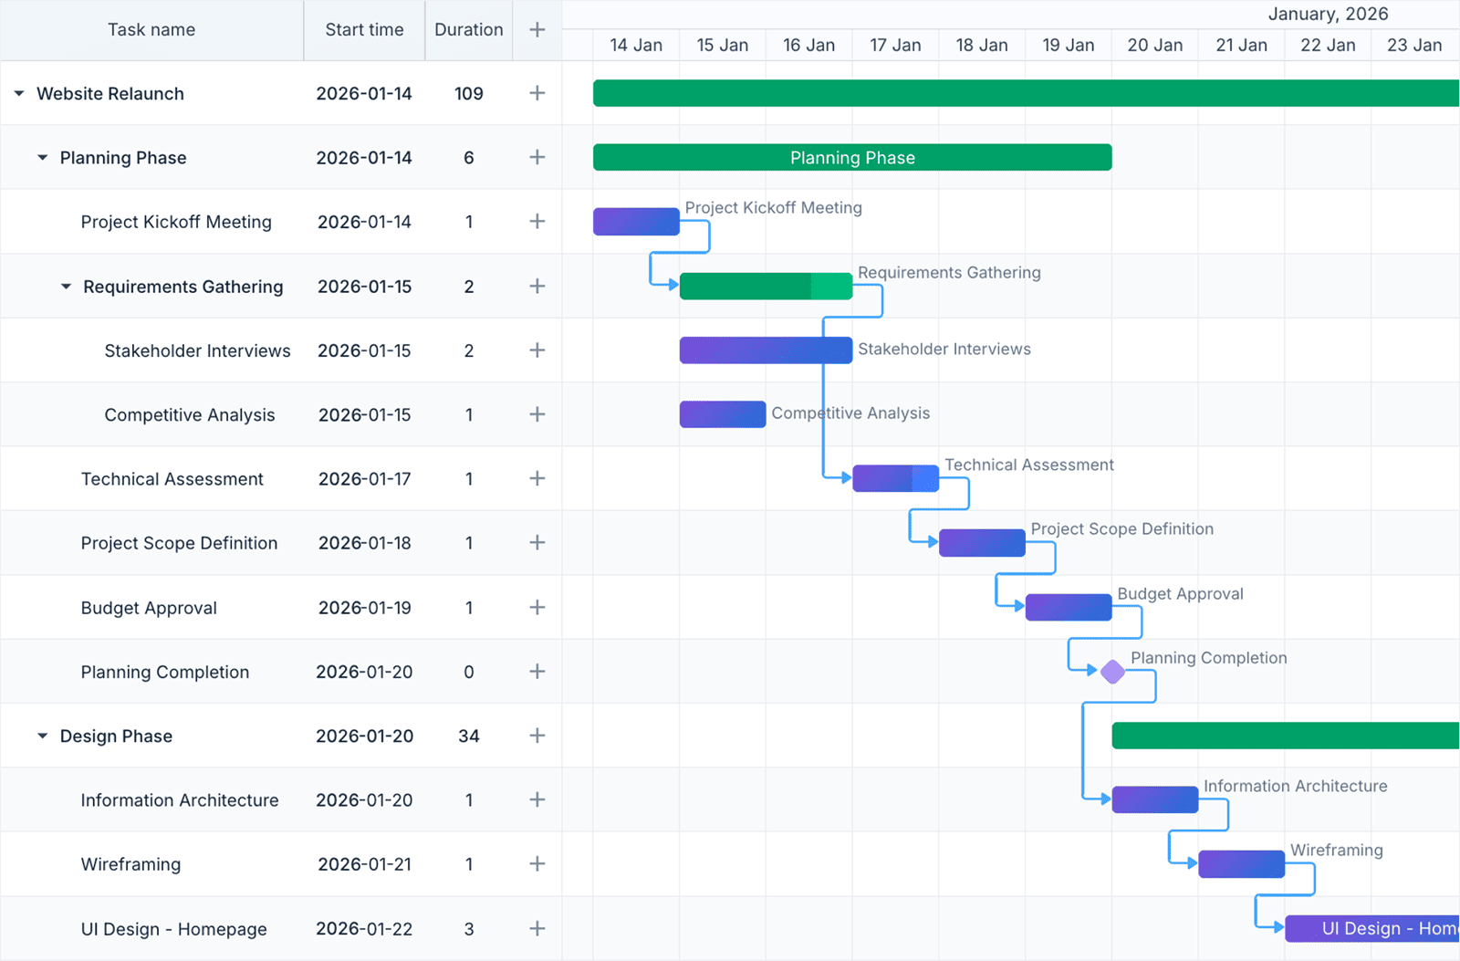Select the Project Scope Definition task bar
Image resolution: width=1460 pixels, height=961 pixels.
point(982,542)
